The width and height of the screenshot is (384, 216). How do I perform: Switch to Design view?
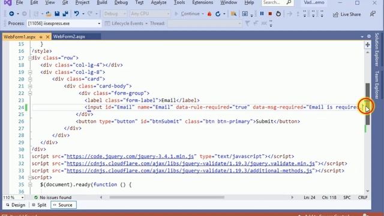coord(16,205)
